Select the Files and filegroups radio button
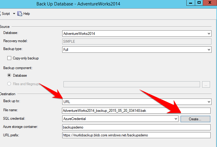The image size is (217, 147). 9,84
